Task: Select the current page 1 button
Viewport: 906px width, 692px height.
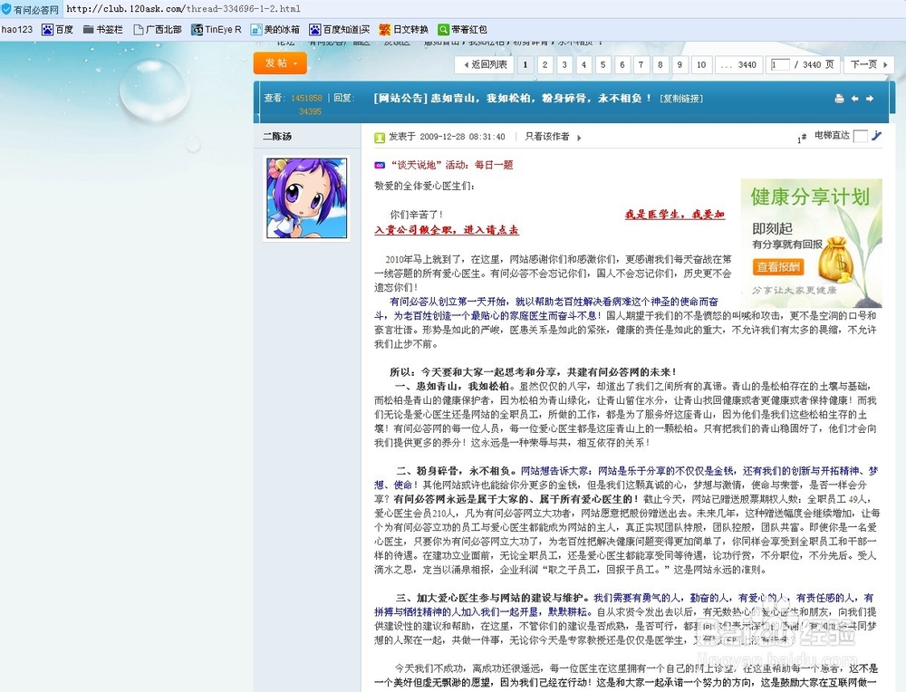Action: click(525, 64)
